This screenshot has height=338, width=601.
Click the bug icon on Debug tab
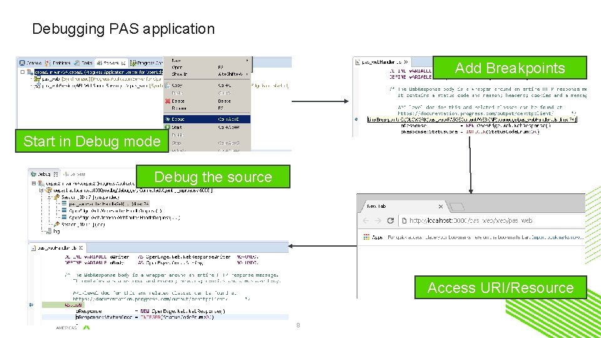click(33, 174)
